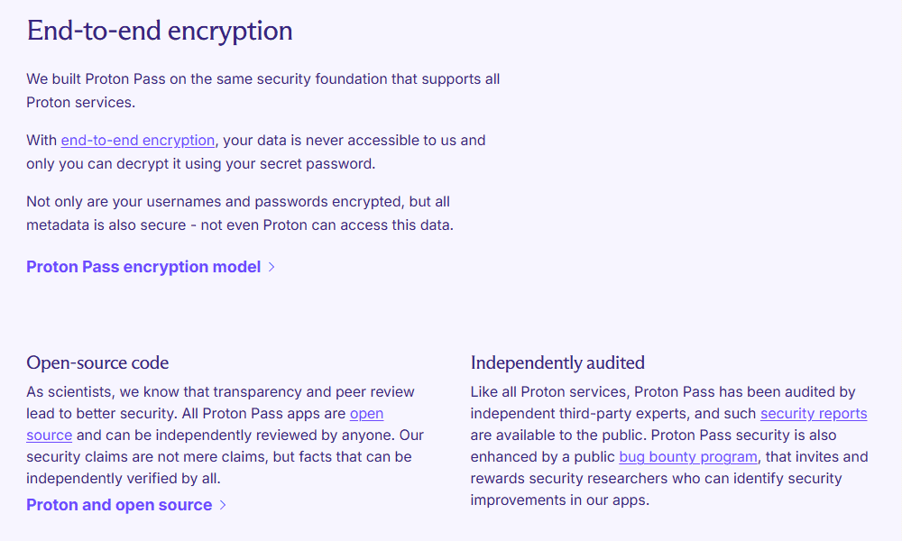The height and width of the screenshot is (541, 902).
Task: Go to Proton and open source page
Action: click(x=119, y=505)
